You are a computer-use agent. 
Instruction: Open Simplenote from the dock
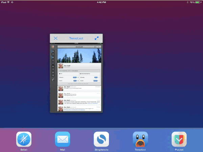pos(101,139)
